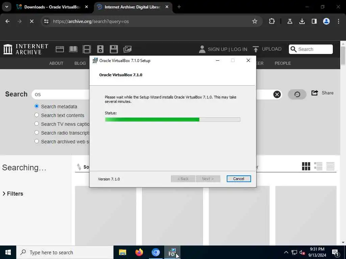Open the ABOUT menu item
The image size is (346, 259).
(56, 63)
